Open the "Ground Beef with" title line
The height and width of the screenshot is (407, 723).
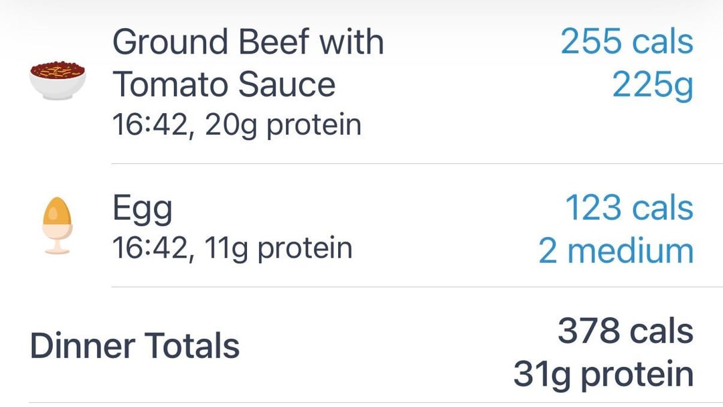[248, 42]
